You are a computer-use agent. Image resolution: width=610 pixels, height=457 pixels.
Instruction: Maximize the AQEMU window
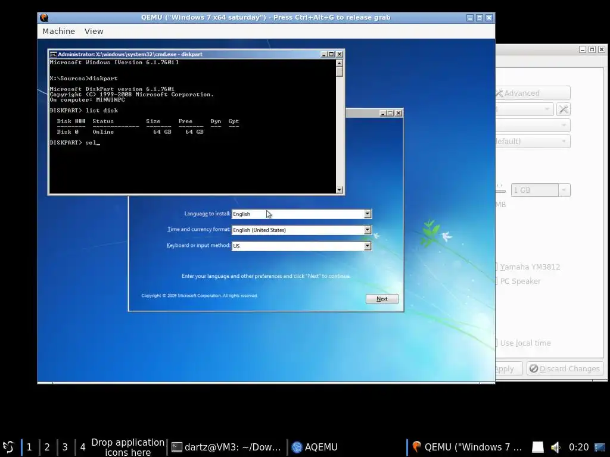tap(592, 49)
